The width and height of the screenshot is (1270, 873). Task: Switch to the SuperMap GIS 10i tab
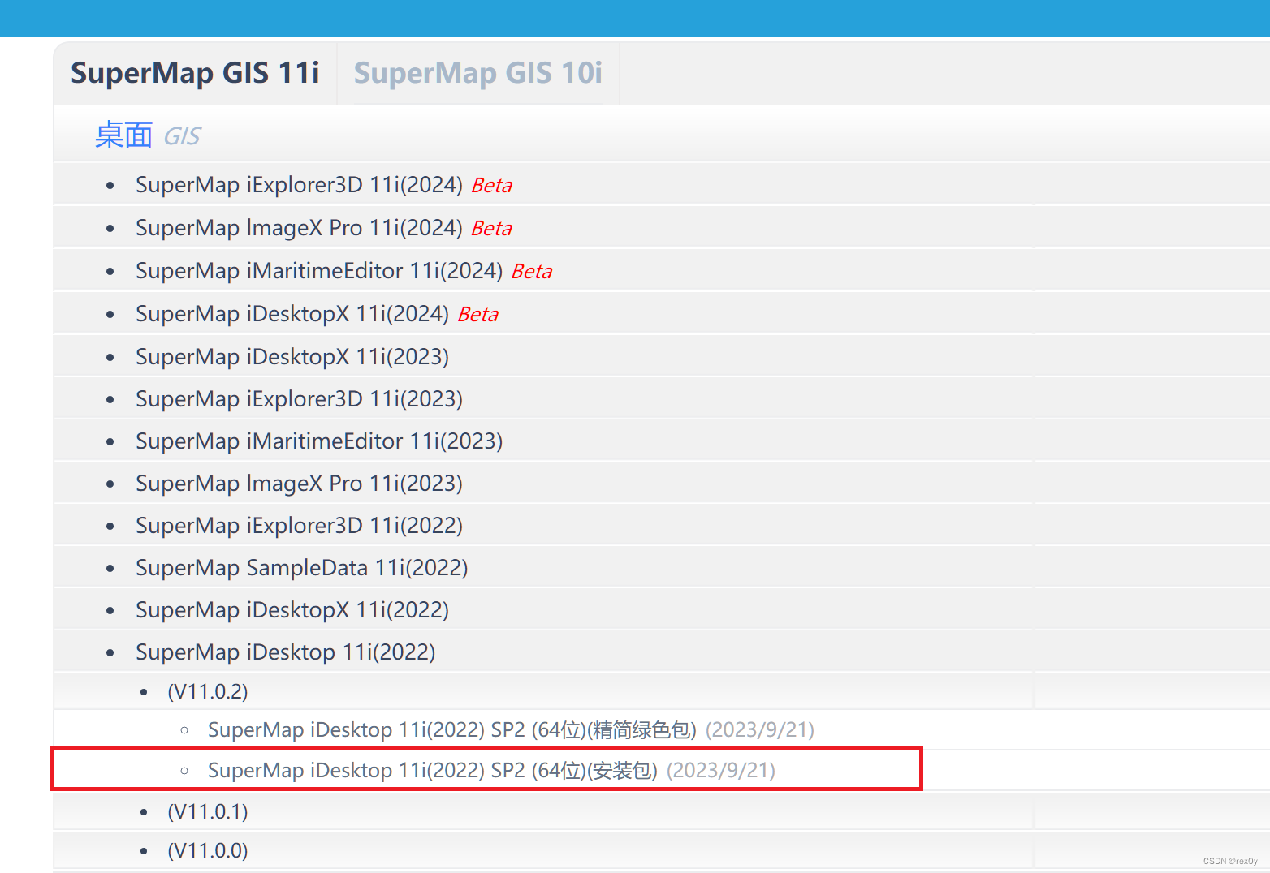(x=478, y=73)
